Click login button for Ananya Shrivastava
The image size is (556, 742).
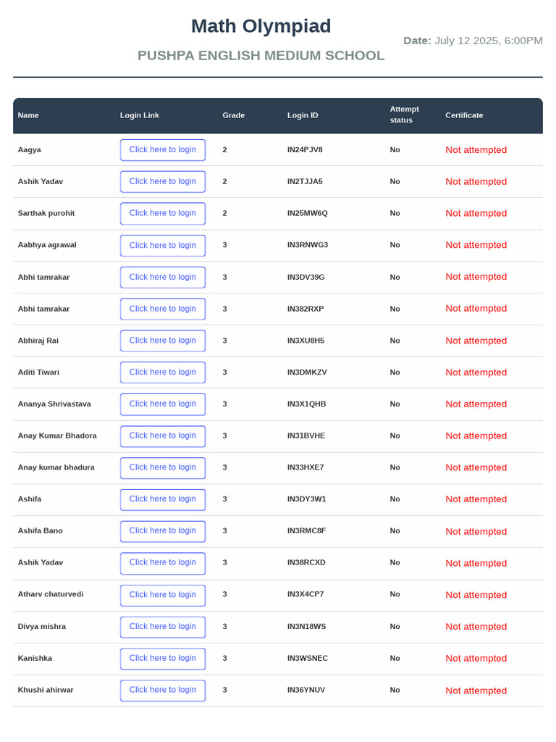coord(163,404)
